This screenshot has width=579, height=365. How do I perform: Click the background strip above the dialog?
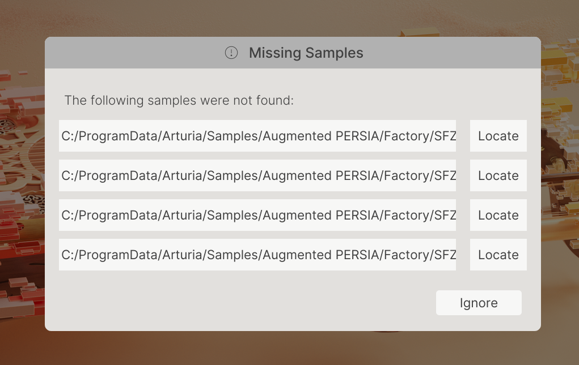(x=284, y=17)
